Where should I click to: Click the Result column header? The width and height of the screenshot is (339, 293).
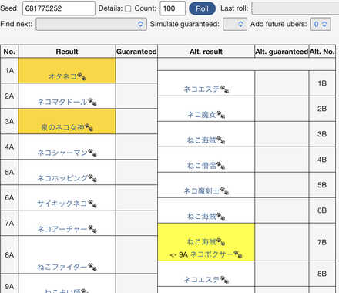(67, 52)
